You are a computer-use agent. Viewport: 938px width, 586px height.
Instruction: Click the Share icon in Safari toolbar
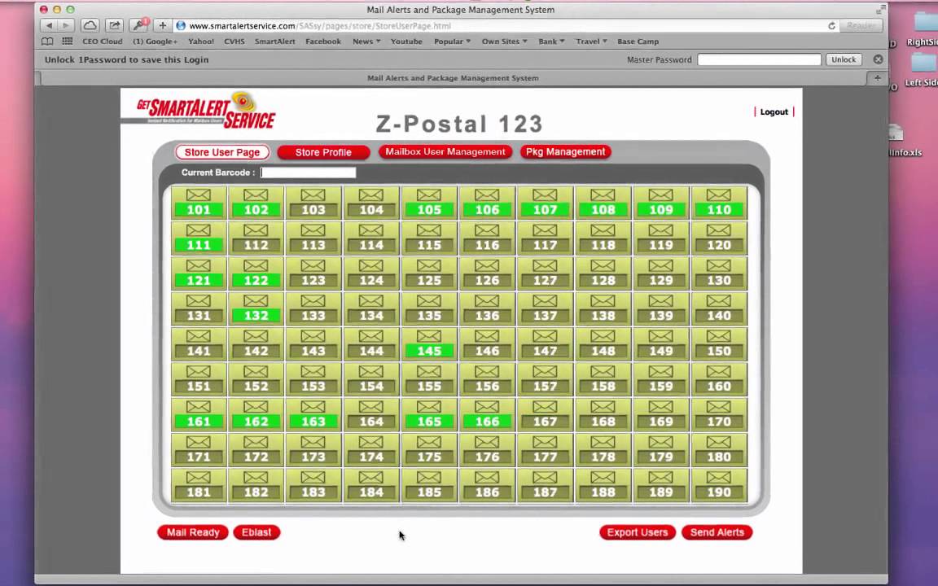pos(114,26)
